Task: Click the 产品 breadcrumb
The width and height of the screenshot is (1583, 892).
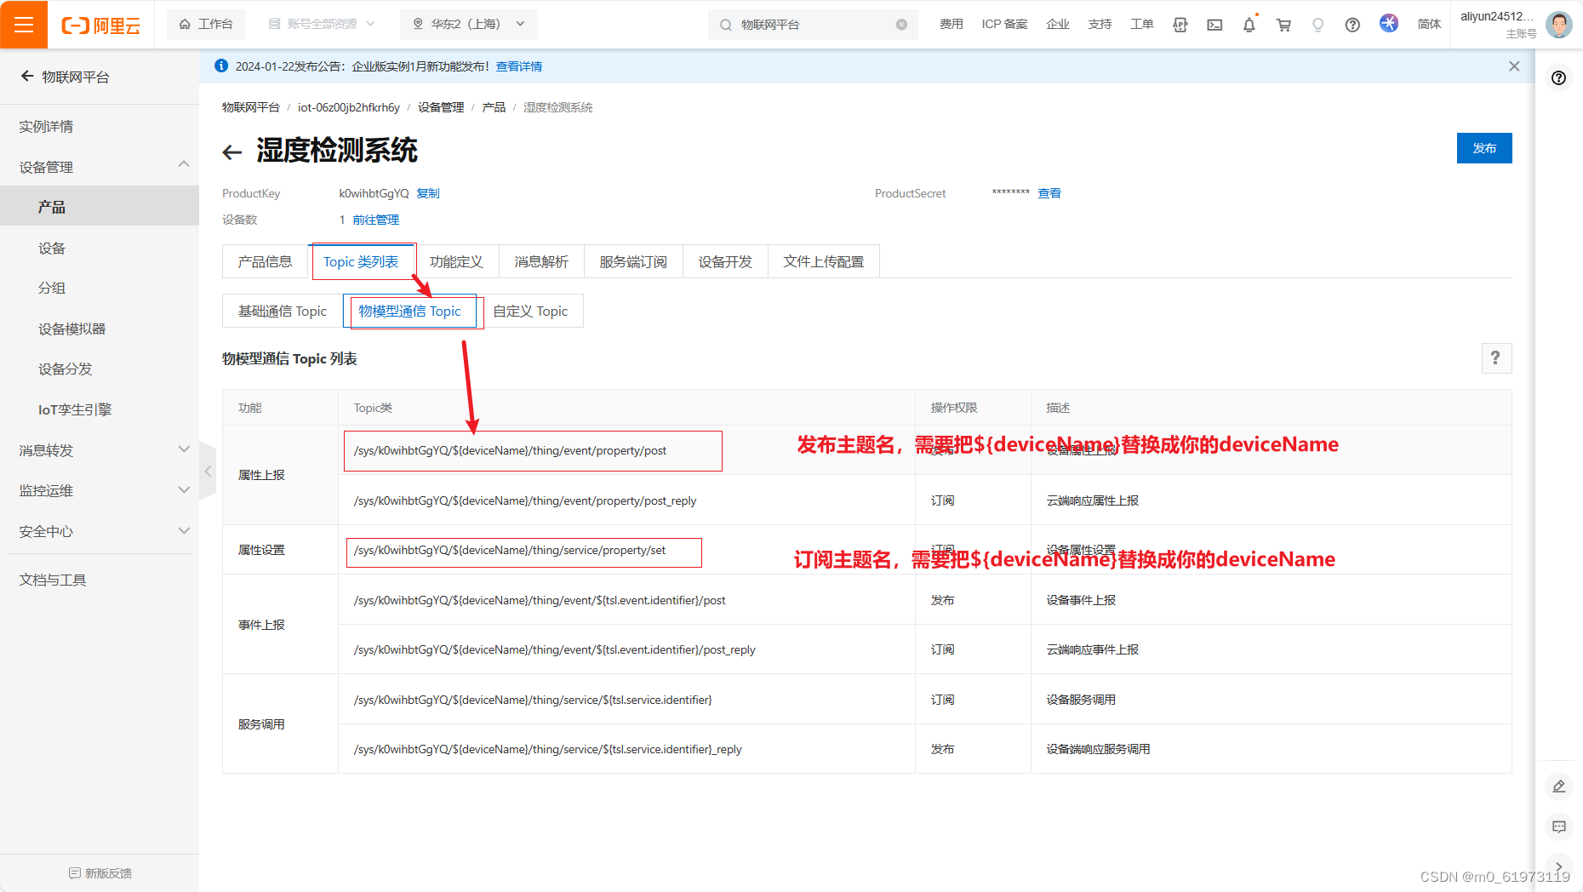Action: coord(494,107)
